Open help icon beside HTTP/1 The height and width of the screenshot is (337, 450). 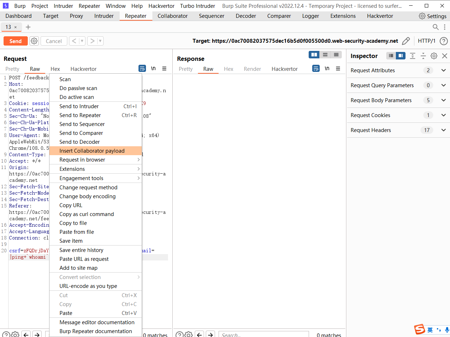pyautogui.click(x=444, y=41)
